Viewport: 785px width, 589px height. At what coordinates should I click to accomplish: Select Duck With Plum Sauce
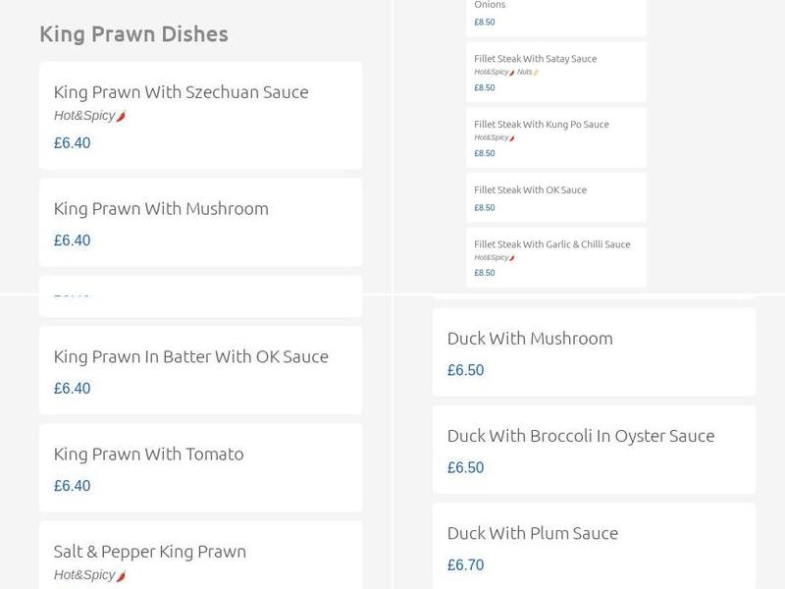tap(531, 533)
